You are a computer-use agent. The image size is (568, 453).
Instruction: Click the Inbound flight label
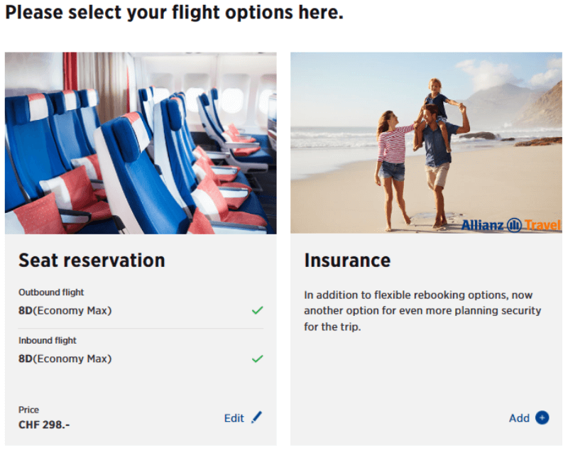48,340
